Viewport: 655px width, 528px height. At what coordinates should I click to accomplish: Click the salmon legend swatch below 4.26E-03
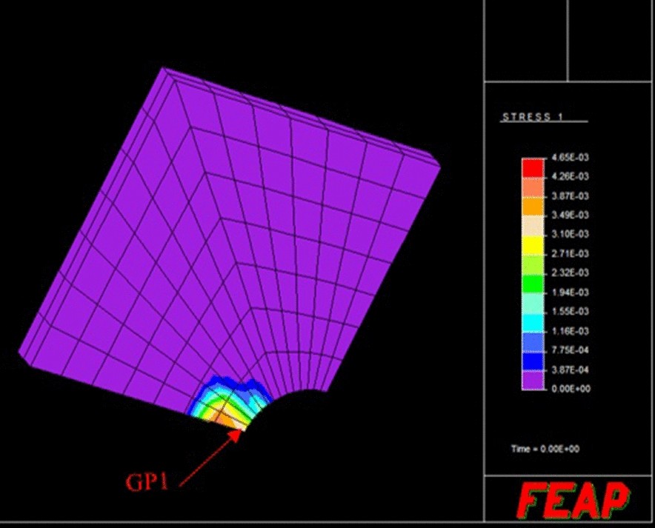coord(533,187)
